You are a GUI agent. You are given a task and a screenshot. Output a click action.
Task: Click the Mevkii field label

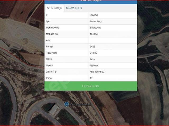tap(49, 65)
